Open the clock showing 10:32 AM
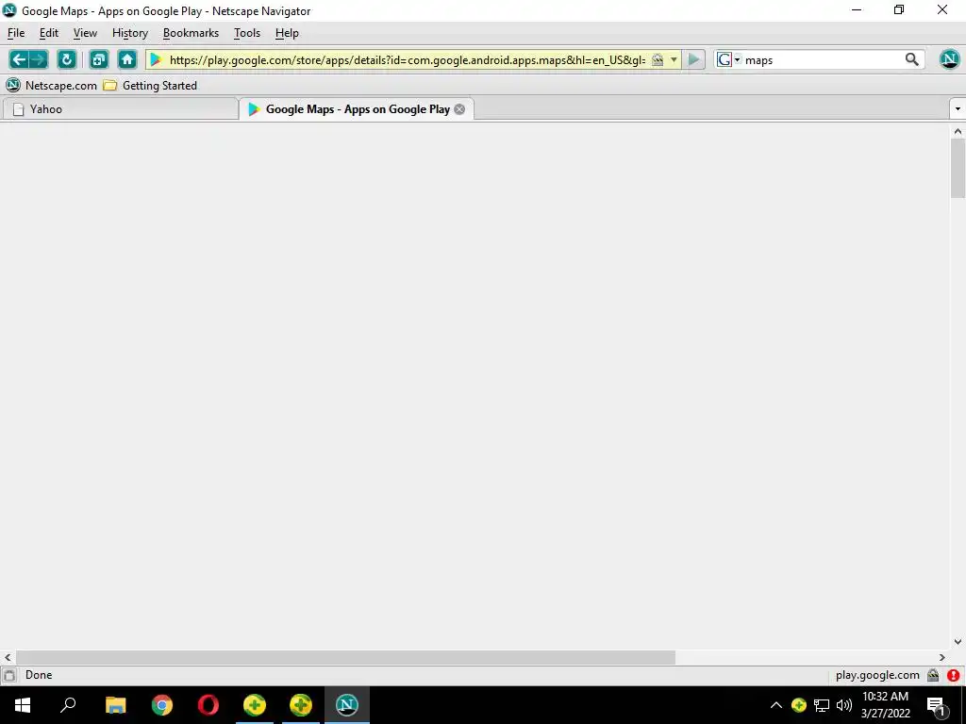This screenshot has height=724, width=966. (x=885, y=705)
